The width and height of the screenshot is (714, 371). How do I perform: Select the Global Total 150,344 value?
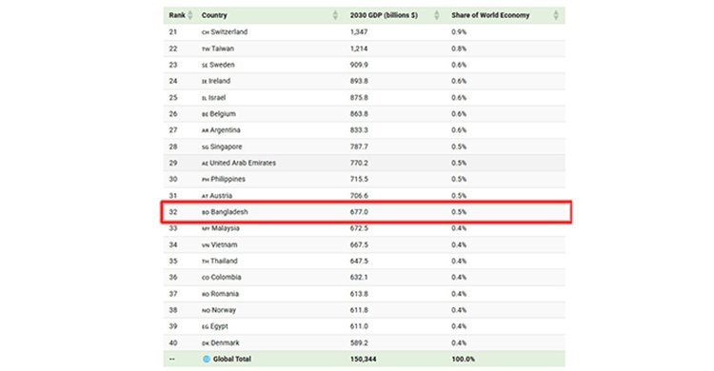(363, 359)
